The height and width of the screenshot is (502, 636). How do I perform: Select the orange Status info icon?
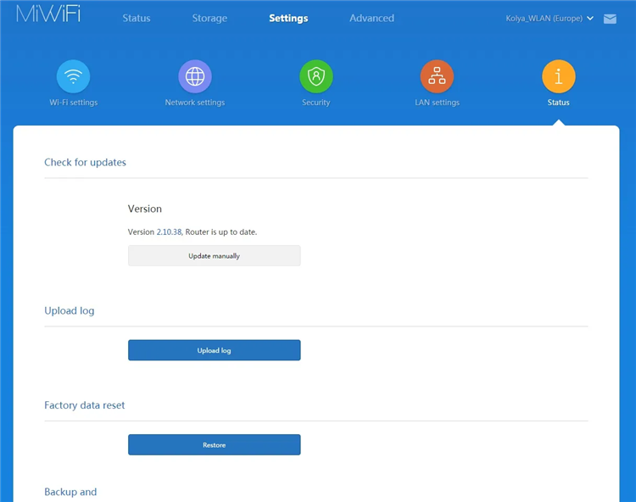[x=559, y=76]
